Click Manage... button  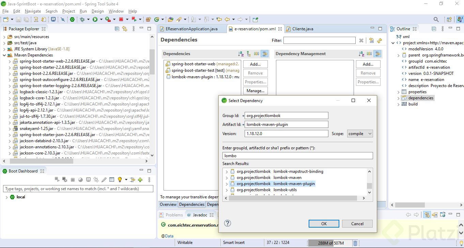[256, 90]
